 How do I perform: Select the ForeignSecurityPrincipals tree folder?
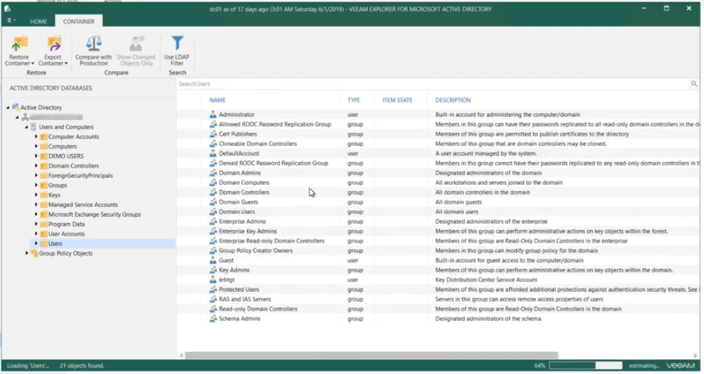click(x=81, y=176)
